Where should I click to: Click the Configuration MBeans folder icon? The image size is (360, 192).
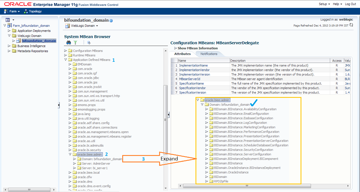pyautogui.click(x=70, y=51)
